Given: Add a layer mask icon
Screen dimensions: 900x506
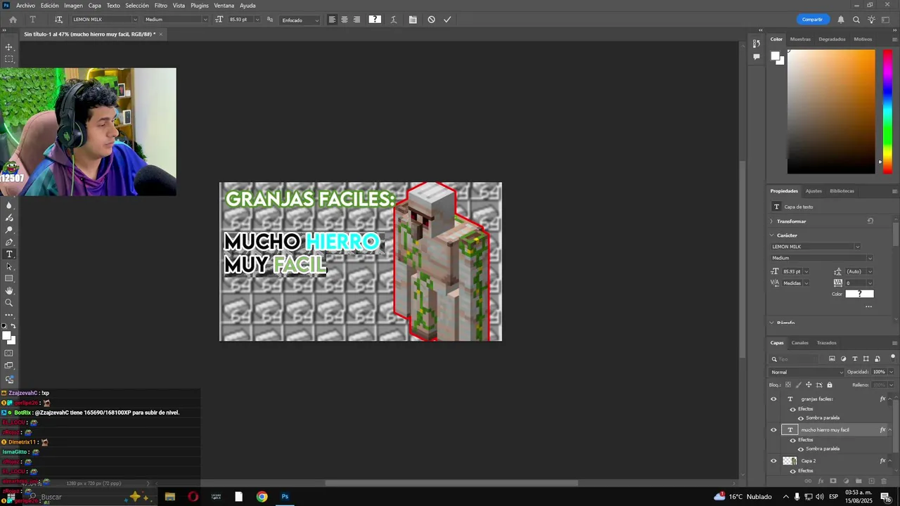Looking at the screenshot, I should (833, 481).
